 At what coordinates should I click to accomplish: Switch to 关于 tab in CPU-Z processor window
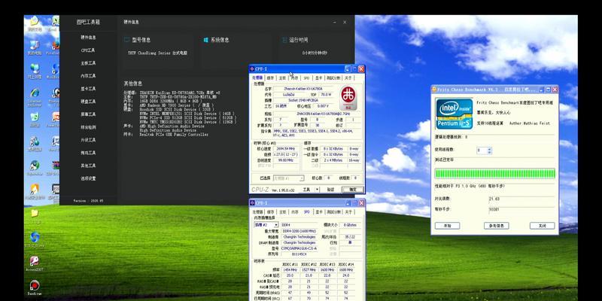tap(348, 78)
